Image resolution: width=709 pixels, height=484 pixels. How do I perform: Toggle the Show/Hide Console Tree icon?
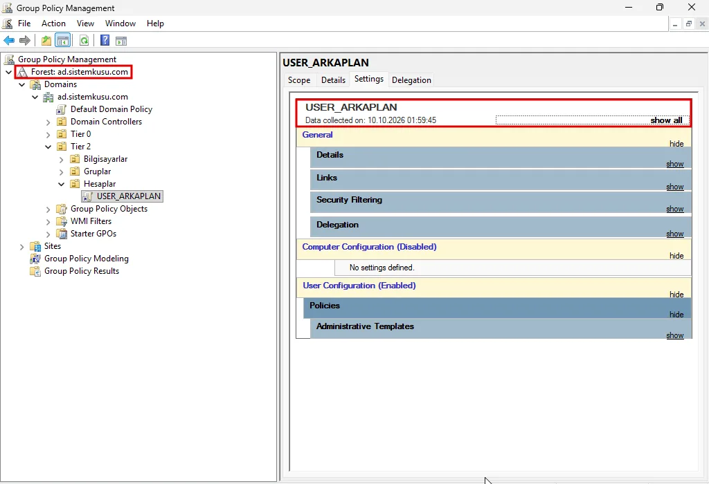tap(63, 41)
